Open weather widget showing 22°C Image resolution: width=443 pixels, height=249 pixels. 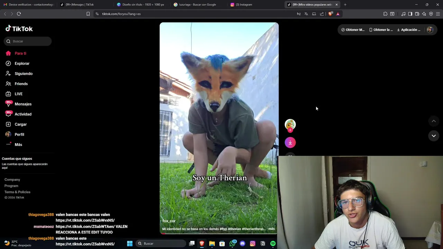tap(17, 243)
